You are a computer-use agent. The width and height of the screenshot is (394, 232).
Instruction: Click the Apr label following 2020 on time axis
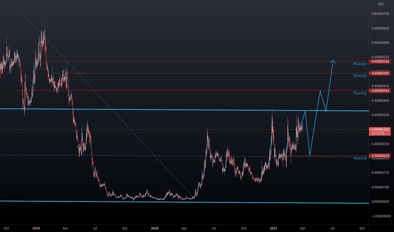point(184,228)
